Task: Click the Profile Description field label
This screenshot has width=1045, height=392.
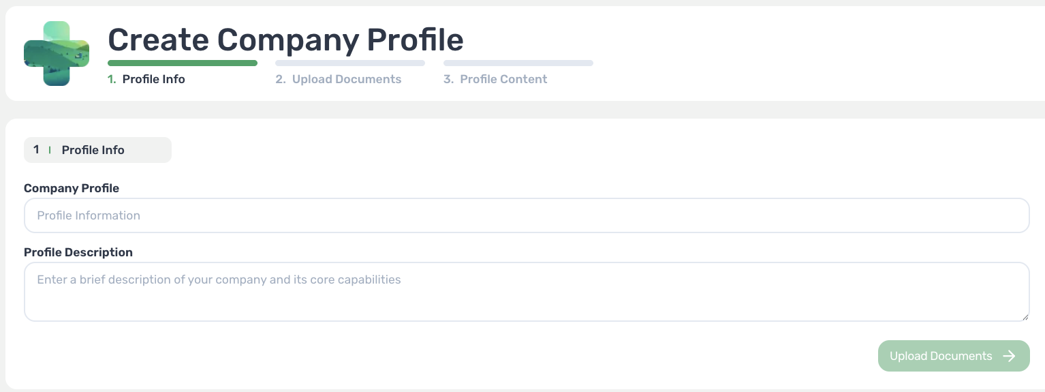Action: click(78, 252)
